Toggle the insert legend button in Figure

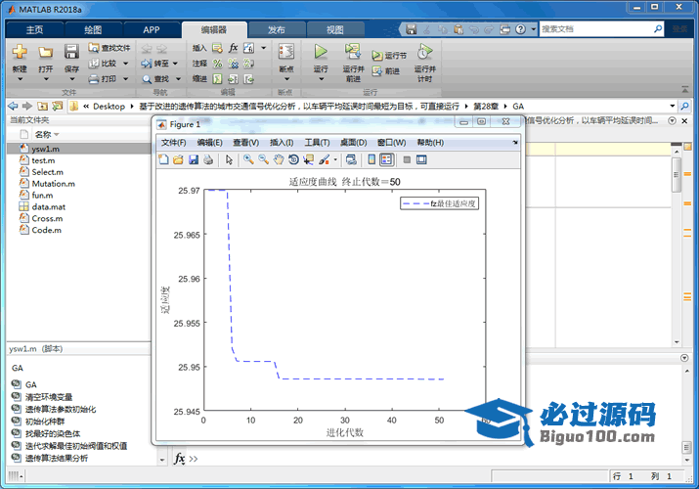pyautogui.click(x=386, y=159)
